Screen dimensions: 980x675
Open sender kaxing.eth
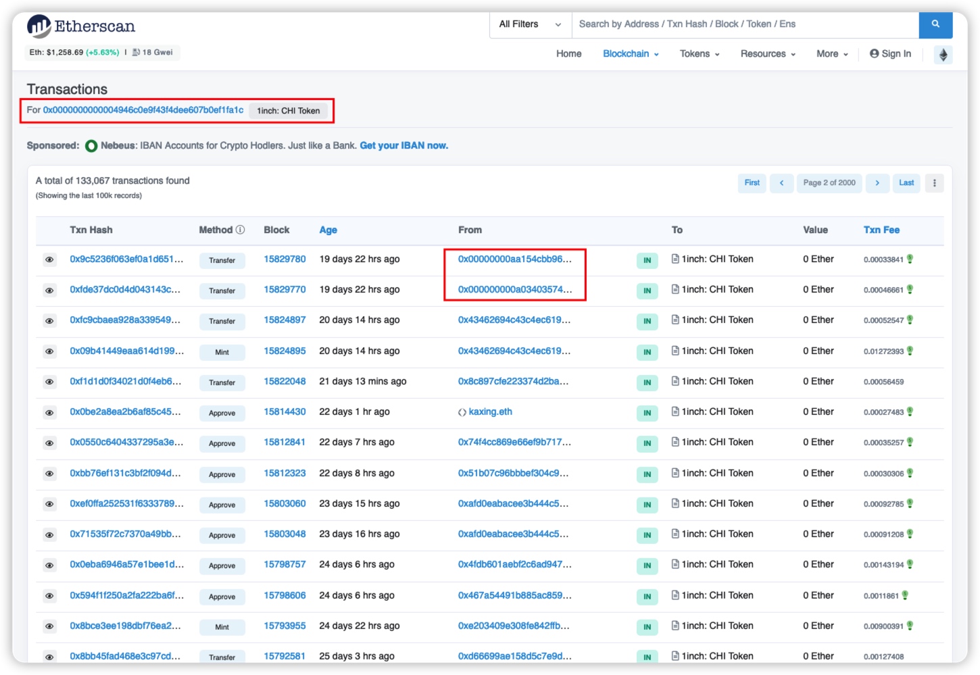pyautogui.click(x=490, y=411)
